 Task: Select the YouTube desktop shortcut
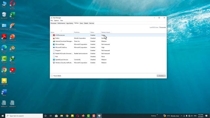pos(12,71)
